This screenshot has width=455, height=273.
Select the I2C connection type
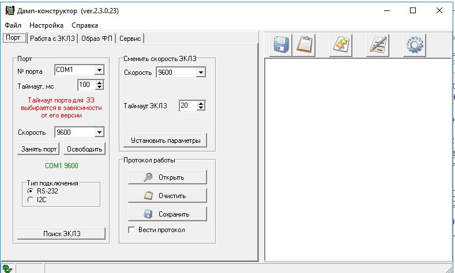click(31, 199)
